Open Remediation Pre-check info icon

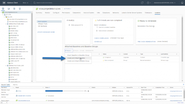pos(154,26)
